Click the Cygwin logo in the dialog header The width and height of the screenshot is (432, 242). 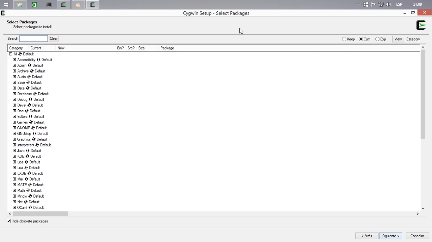422,25
